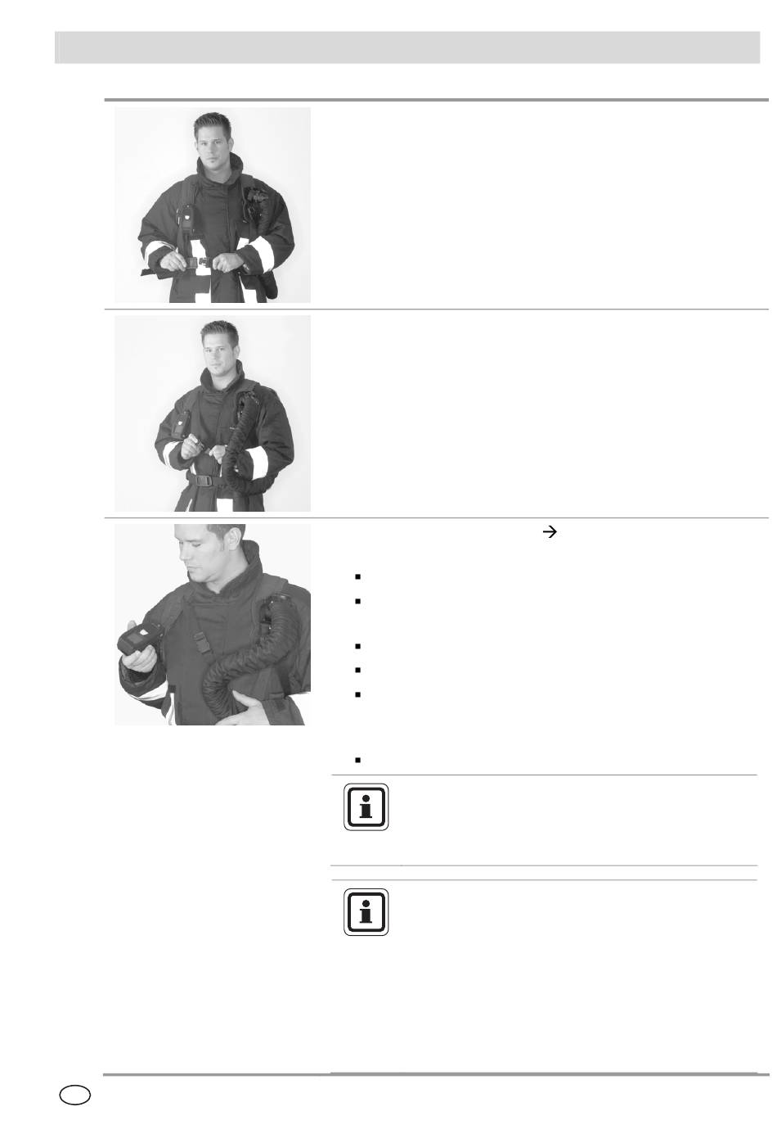777x1125 pixels.
Task: Select the third square bullet in the list
Action: [x=358, y=647]
